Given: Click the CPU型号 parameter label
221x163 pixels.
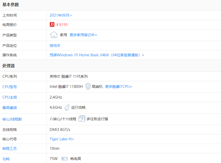Looking at the screenshot, I should [9, 87].
